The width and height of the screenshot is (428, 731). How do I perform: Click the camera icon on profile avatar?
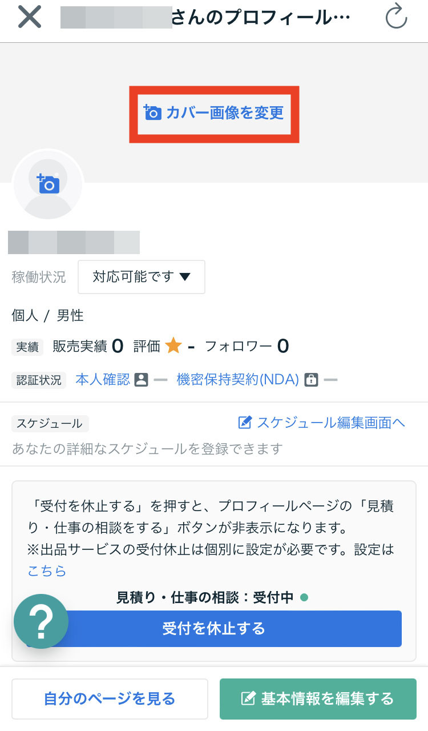pos(49,183)
